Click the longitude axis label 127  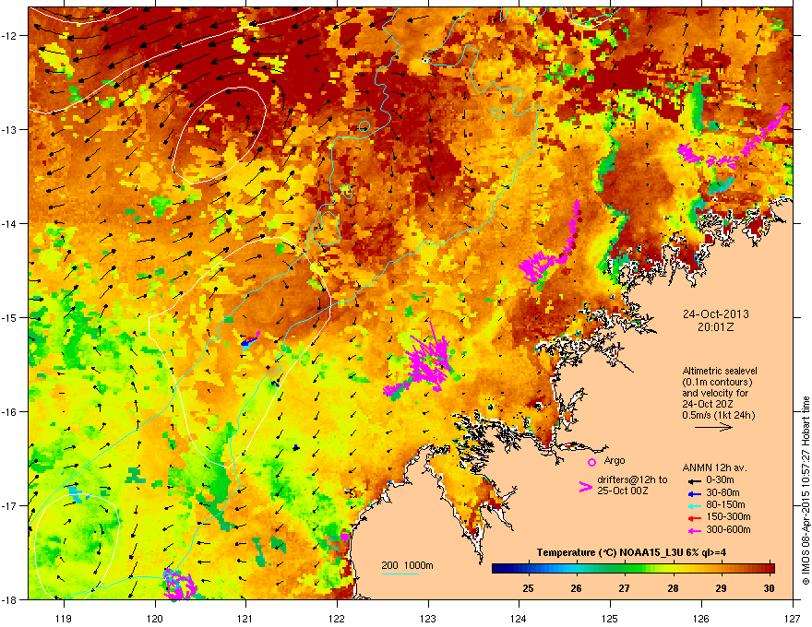(x=793, y=618)
